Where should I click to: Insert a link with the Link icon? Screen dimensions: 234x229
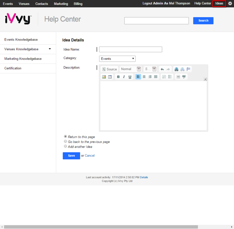(176, 69)
